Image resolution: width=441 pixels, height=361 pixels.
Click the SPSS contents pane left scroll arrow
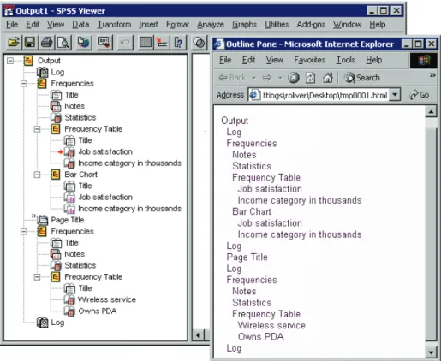click(x=198, y=334)
